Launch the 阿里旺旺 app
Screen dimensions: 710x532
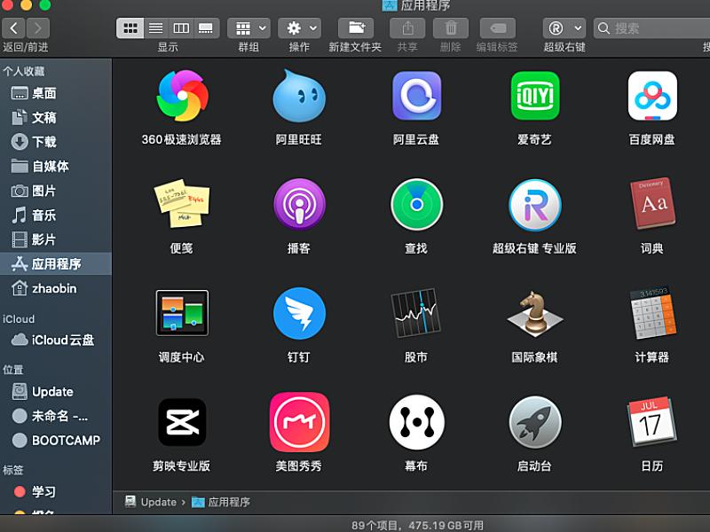(x=299, y=96)
